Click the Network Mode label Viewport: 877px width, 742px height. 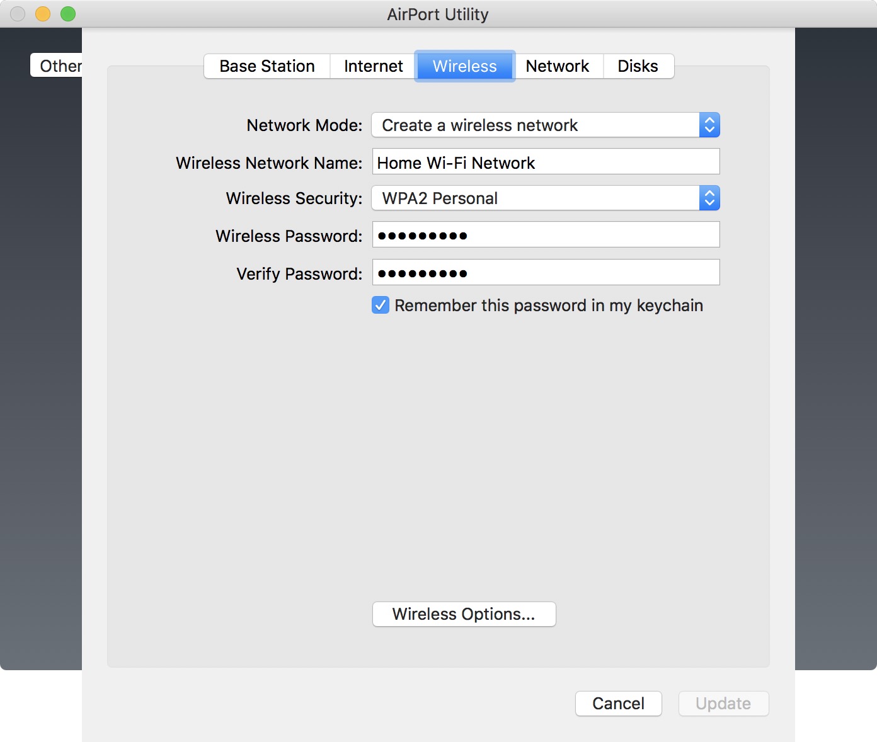(304, 125)
